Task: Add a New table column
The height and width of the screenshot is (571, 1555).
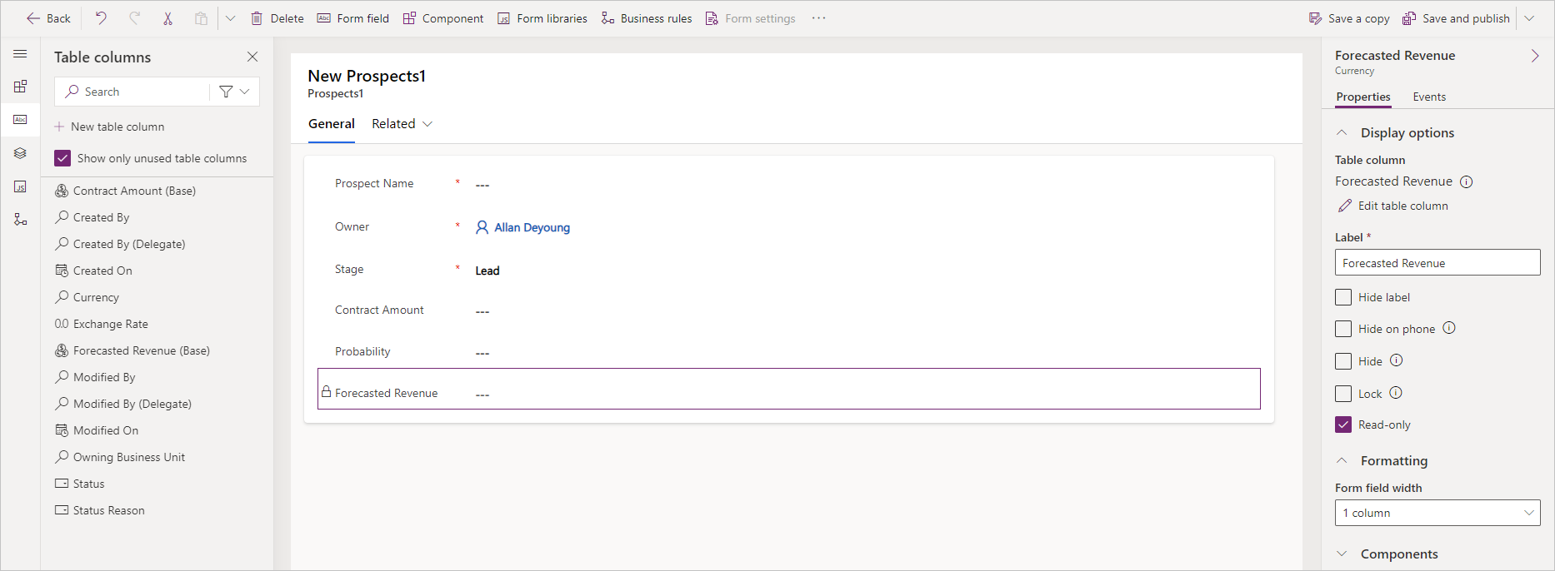Action: point(109,127)
